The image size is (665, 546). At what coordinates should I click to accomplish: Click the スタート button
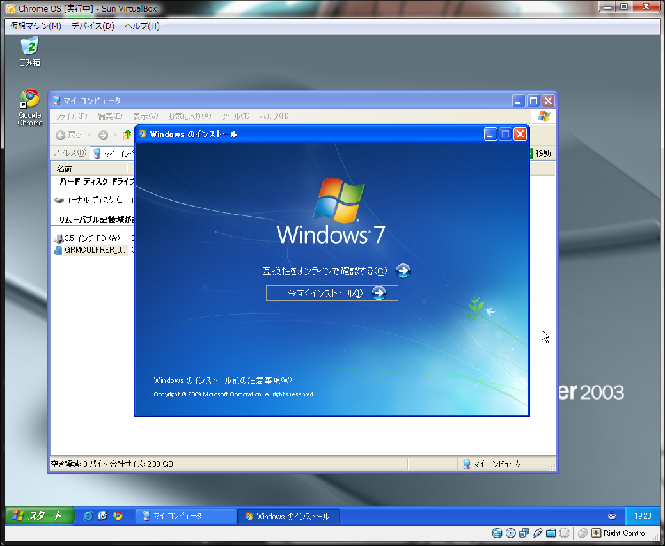click(40, 515)
